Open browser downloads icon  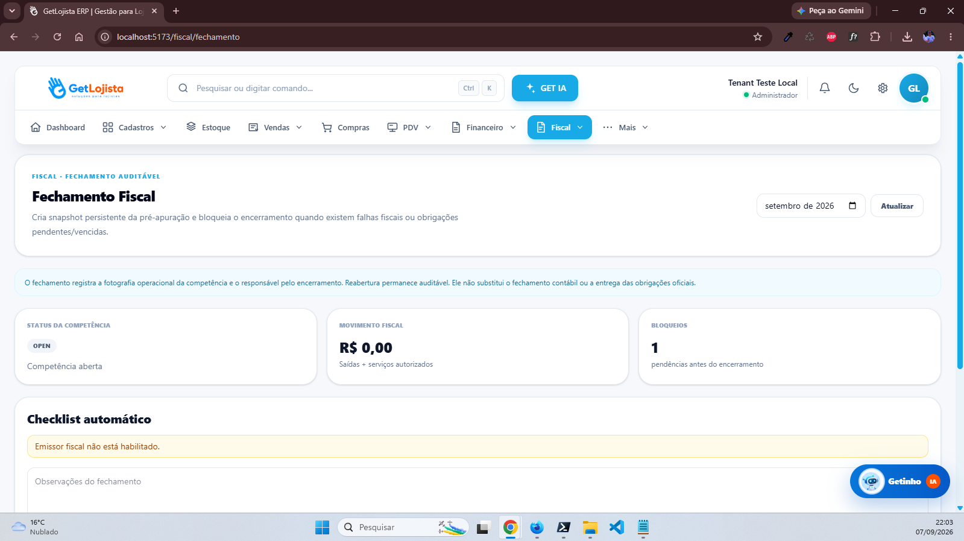click(907, 37)
